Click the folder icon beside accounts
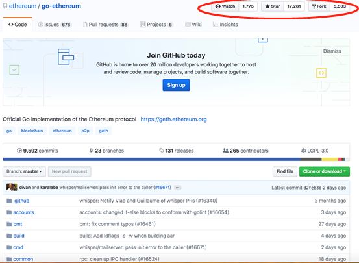The width and height of the screenshot is (359, 263). pos(9,212)
